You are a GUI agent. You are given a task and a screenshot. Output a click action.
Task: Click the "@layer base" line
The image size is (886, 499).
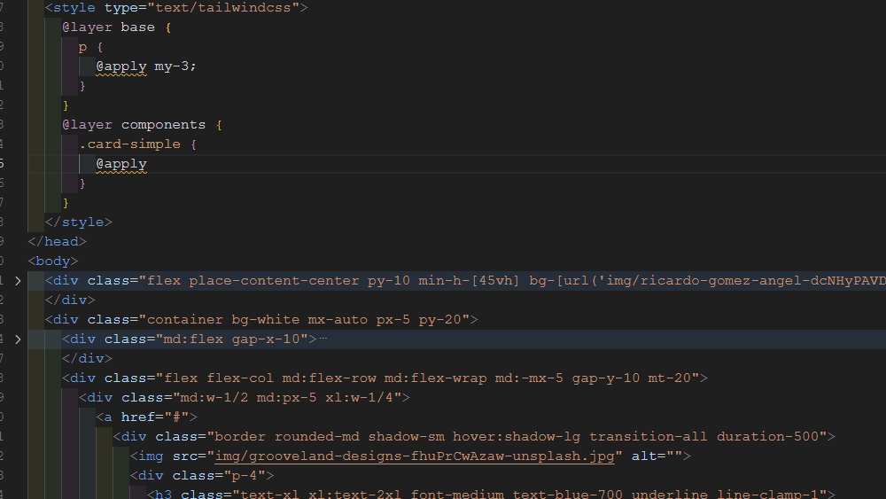coord(117,27)
